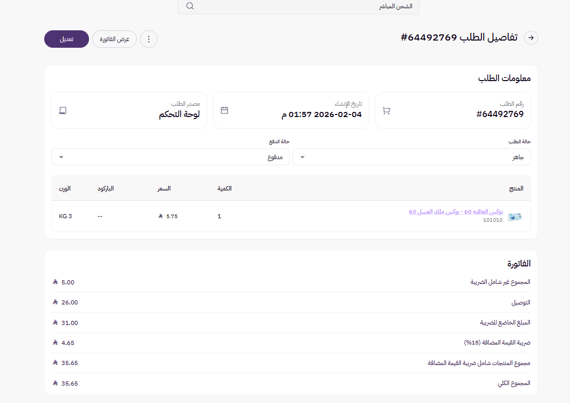Click the riyal icon beside product price 5.75
The width and height of the screenshot is (570, 403).
click(161, 216)
